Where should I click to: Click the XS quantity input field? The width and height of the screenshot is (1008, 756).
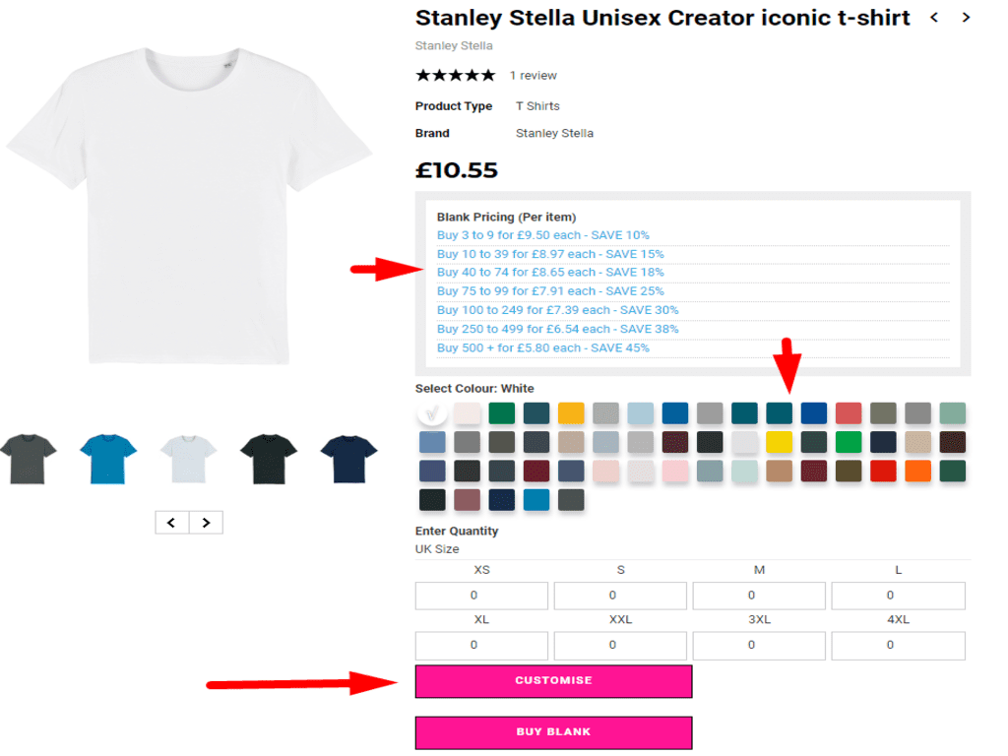[x=480, y=595]
